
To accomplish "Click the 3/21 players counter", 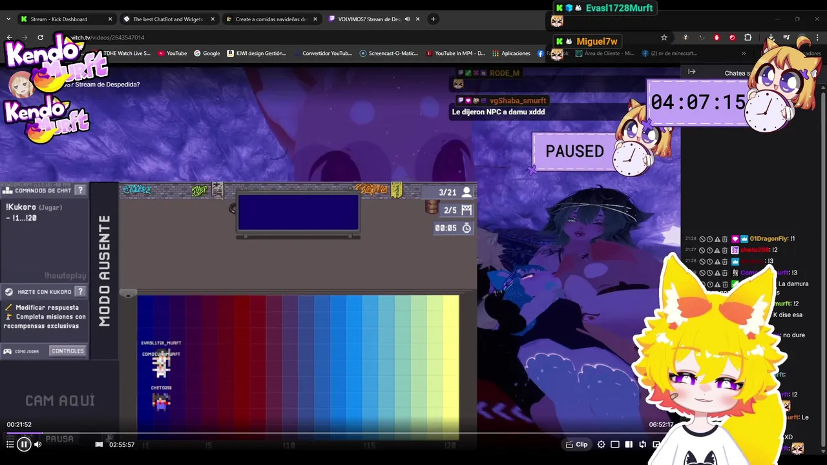I will [x=456, y=192].
